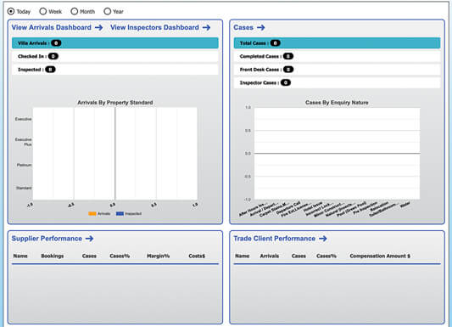Open the Cases link
Viewport: 452px width, 327px height.
click(x=243, y=27)
